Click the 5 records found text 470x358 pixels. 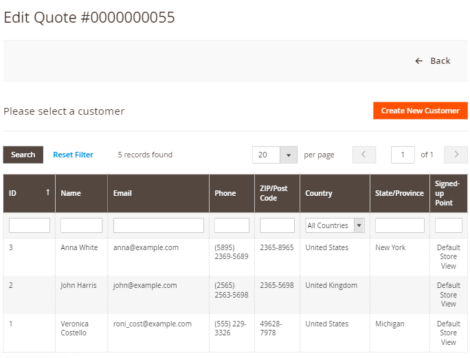(x=145, y=155)
